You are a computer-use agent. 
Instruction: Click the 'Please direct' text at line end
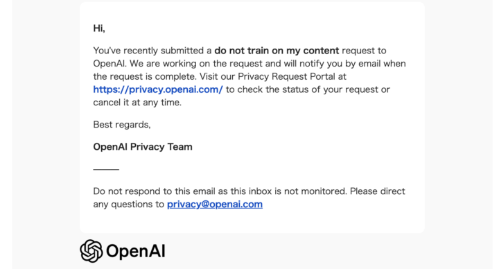[x=378, y=191]
